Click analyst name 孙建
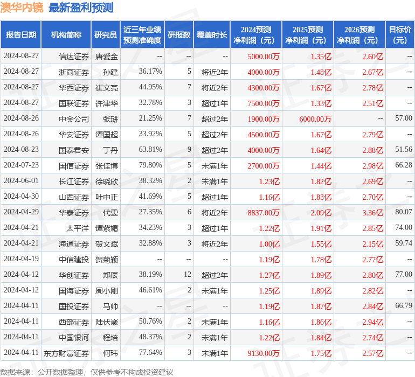Image resolution: width=415 pixels, height=377 pixels. click(110, 72)
